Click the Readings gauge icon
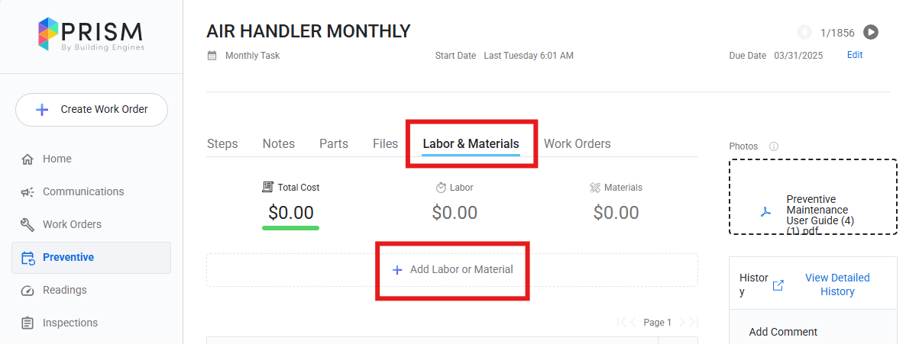 (28, 291)
